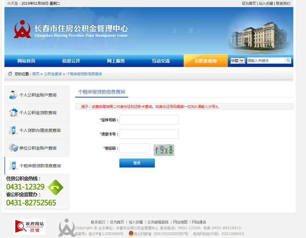The image size is (306, 238).
Task: Click the 证件号码 input field
Action: click(x=149, y=120)
